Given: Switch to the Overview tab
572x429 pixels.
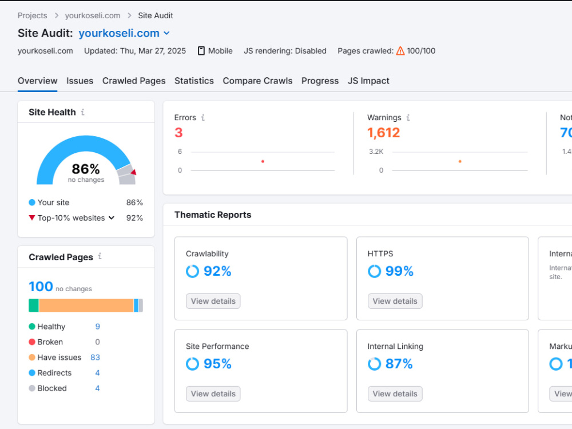Looking at the screenshot, I should (38, 81).
